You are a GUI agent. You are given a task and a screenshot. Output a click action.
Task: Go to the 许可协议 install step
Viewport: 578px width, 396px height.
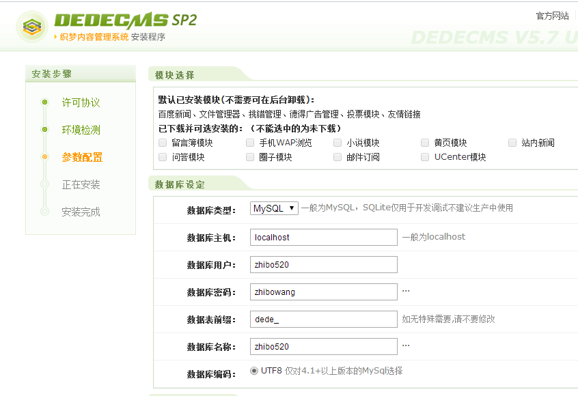pos(81,102)
